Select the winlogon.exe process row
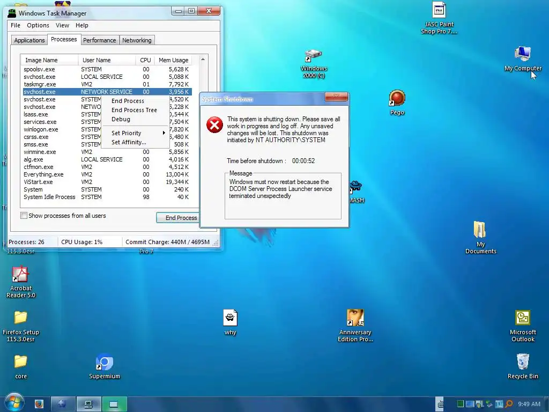The width and height of the screenshot is (549, 412). click(x=62, y=129)
